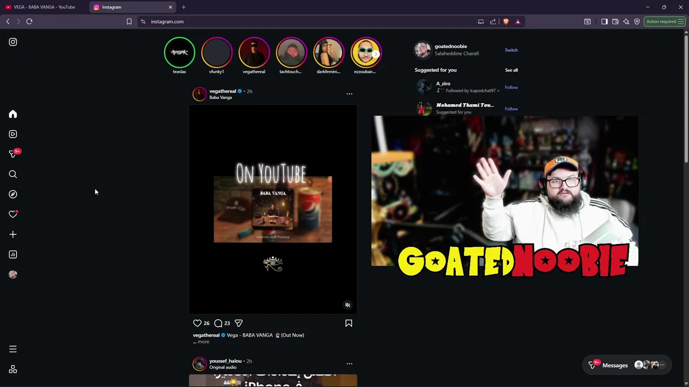689x387 pixels.
Task: Open Brave Wallet icon
Action: [x=615, y=21]
